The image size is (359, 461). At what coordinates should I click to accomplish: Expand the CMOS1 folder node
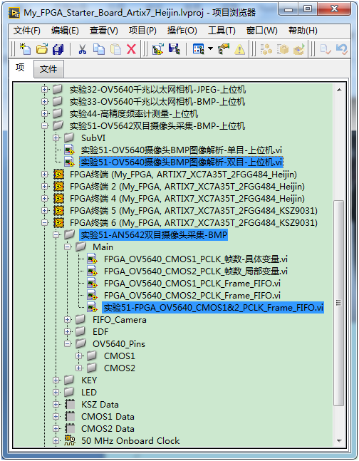point(78,356)
